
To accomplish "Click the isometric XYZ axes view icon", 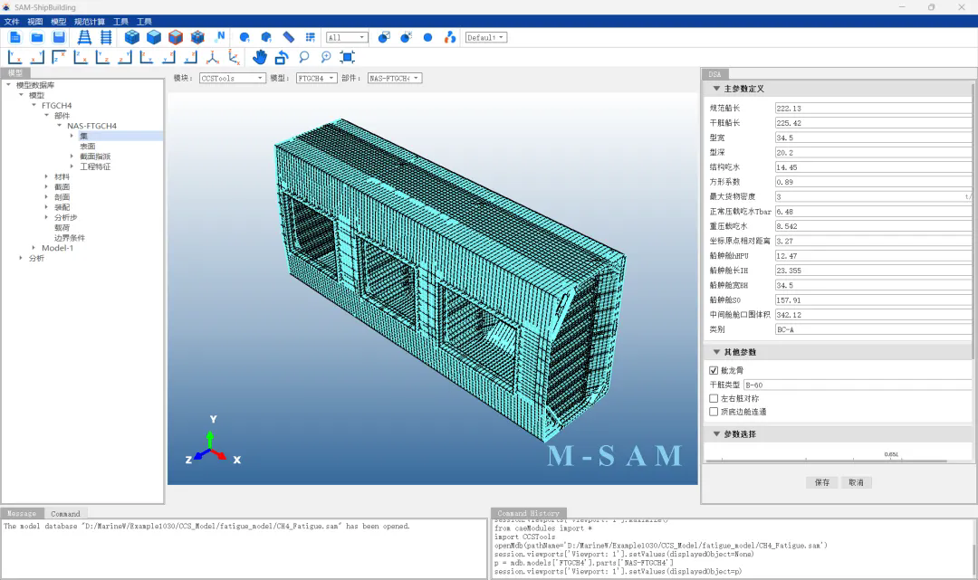I will (213, 57).
